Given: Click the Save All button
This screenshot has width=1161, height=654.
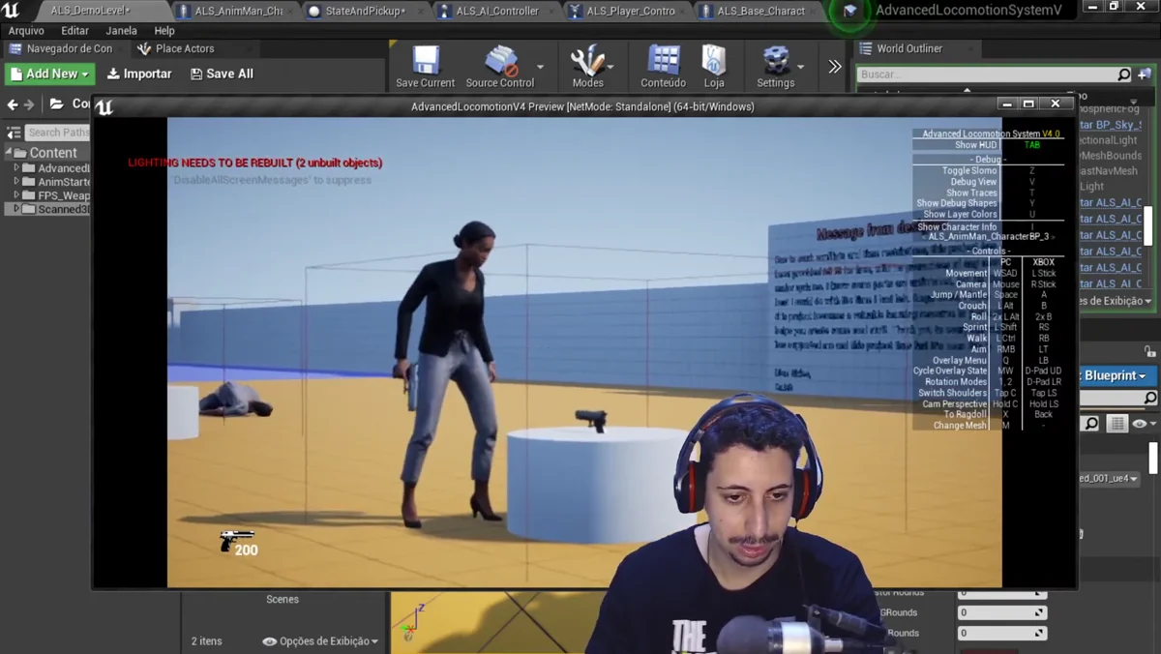Looking at the screenshot, I should (223, 74).
